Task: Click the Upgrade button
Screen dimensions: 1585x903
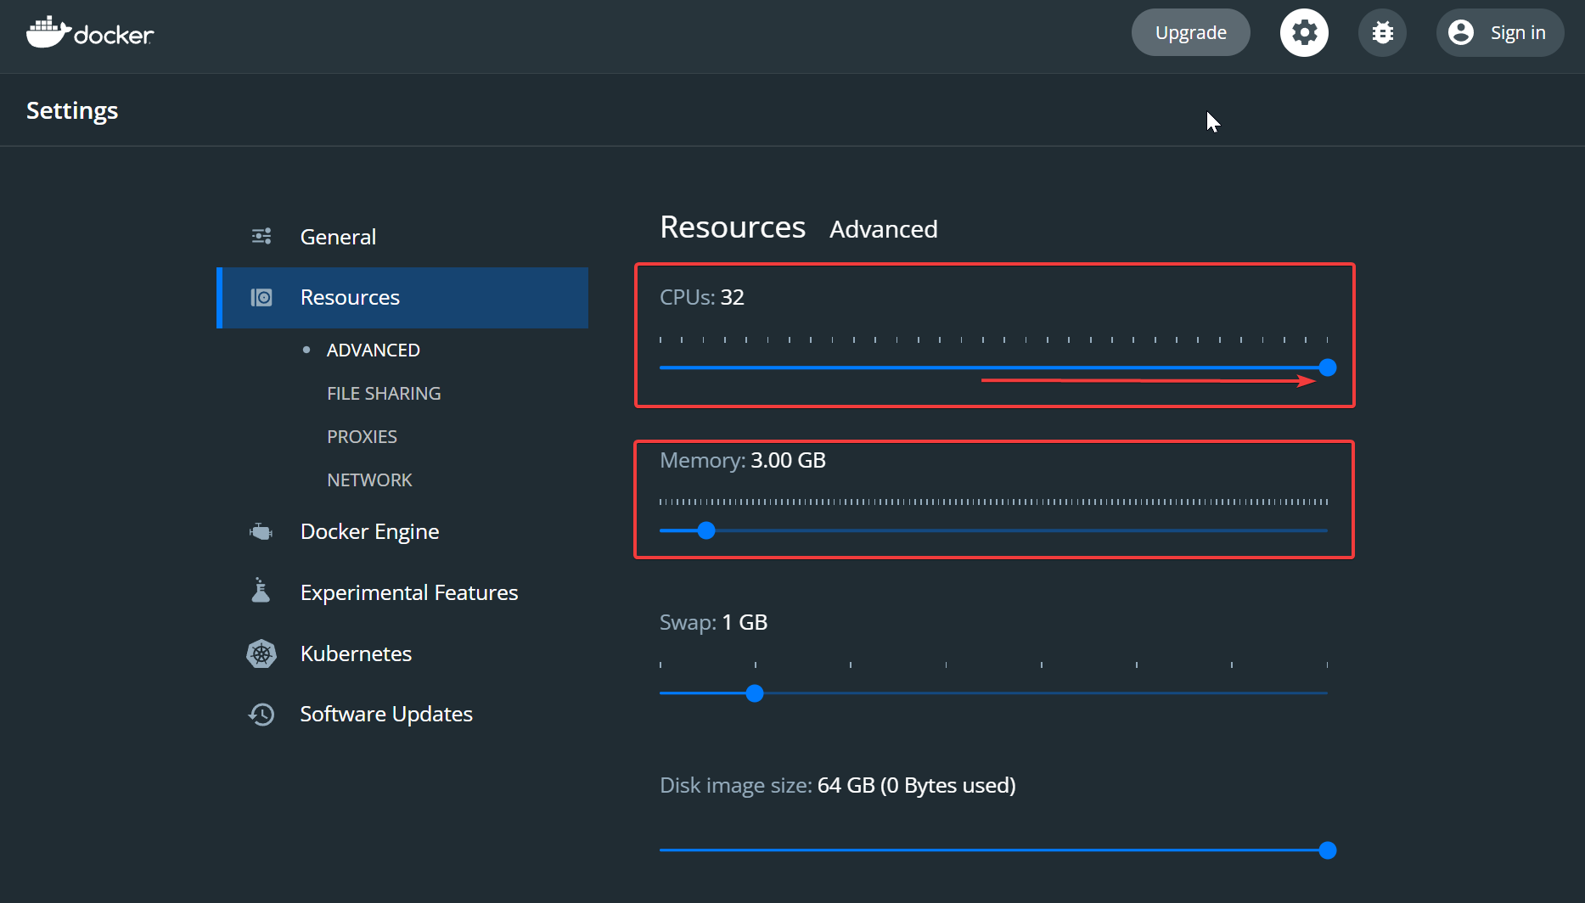Action: [x=1190, y=32]
